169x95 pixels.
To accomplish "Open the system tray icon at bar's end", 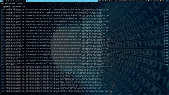I will [168, 1].
